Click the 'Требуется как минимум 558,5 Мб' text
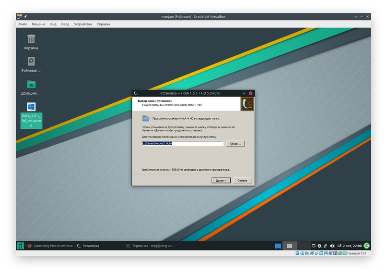The width and height of the screenshot is (387, 275). (186, 170)
